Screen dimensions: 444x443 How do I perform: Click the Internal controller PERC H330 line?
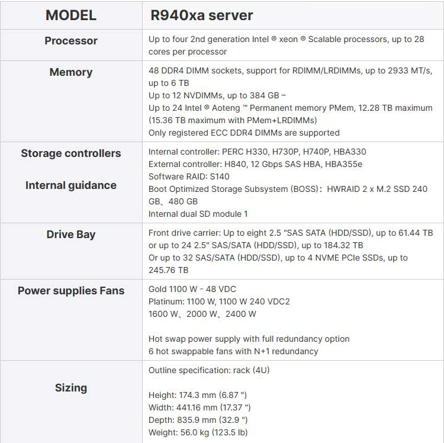click(x=257, y=152)
